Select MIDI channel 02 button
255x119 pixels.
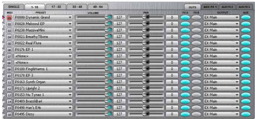9,24
